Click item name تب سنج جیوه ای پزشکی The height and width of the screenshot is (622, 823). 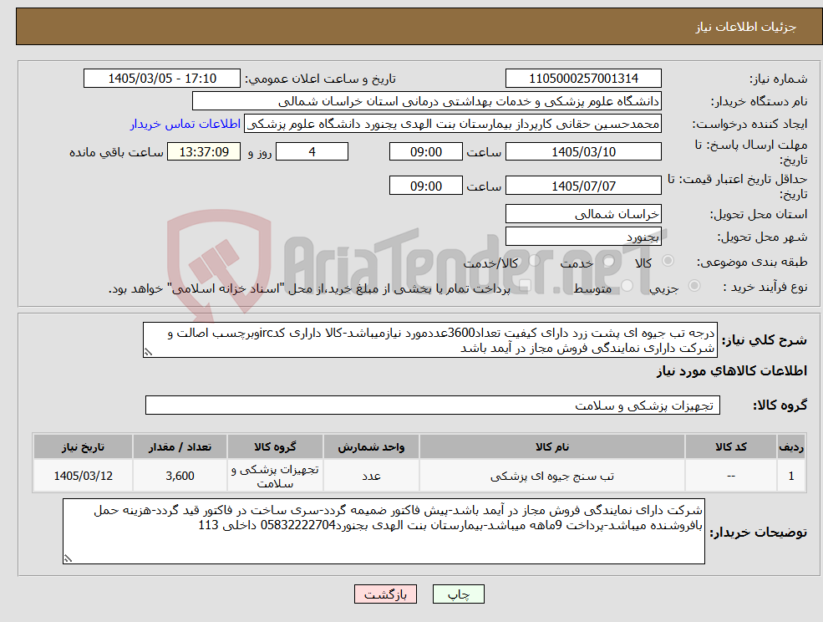pyautogui.click(x=551, y=476)
